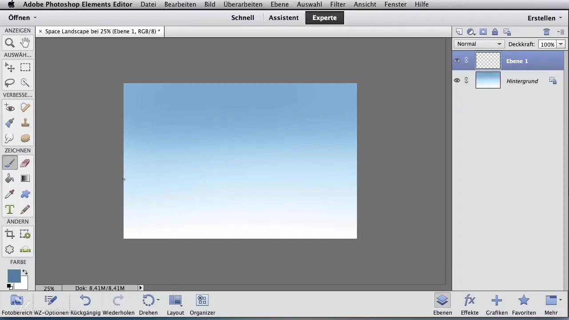
Task: Select the Type tool
Action: pyautogui.click(x=10, y=209)
